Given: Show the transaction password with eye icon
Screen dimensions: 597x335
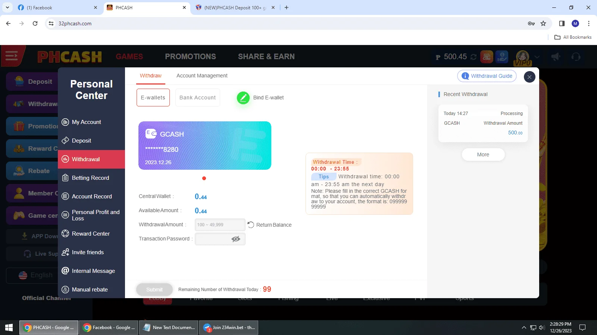Looking at the screenshot, I should coord(236,239).
